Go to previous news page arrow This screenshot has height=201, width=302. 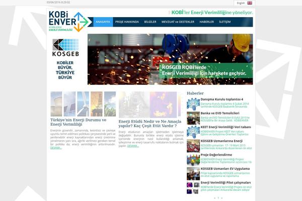click(215, 198)
